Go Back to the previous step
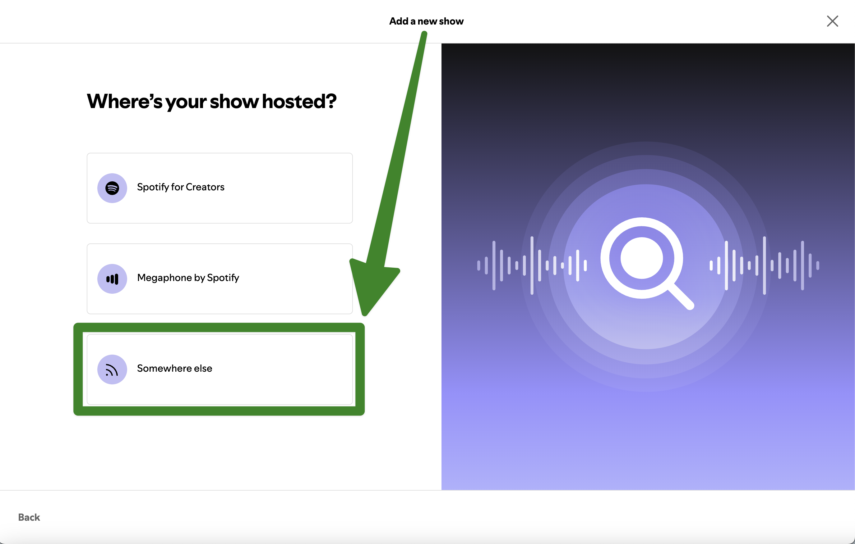This screenshot has height=544, width=855. (29, 517)
